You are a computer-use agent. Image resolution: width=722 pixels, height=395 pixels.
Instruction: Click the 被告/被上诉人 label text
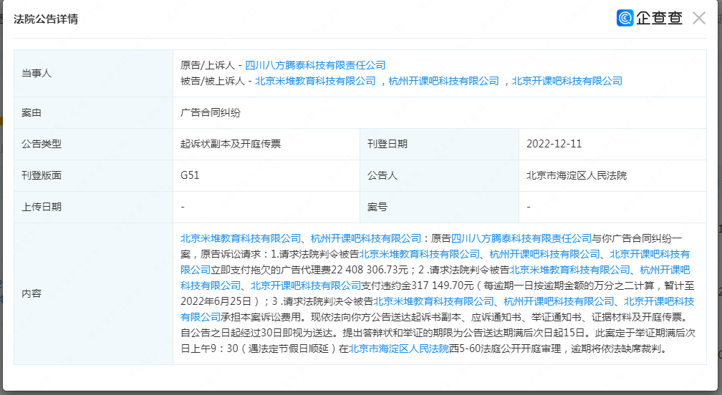(x=213, y=81)
